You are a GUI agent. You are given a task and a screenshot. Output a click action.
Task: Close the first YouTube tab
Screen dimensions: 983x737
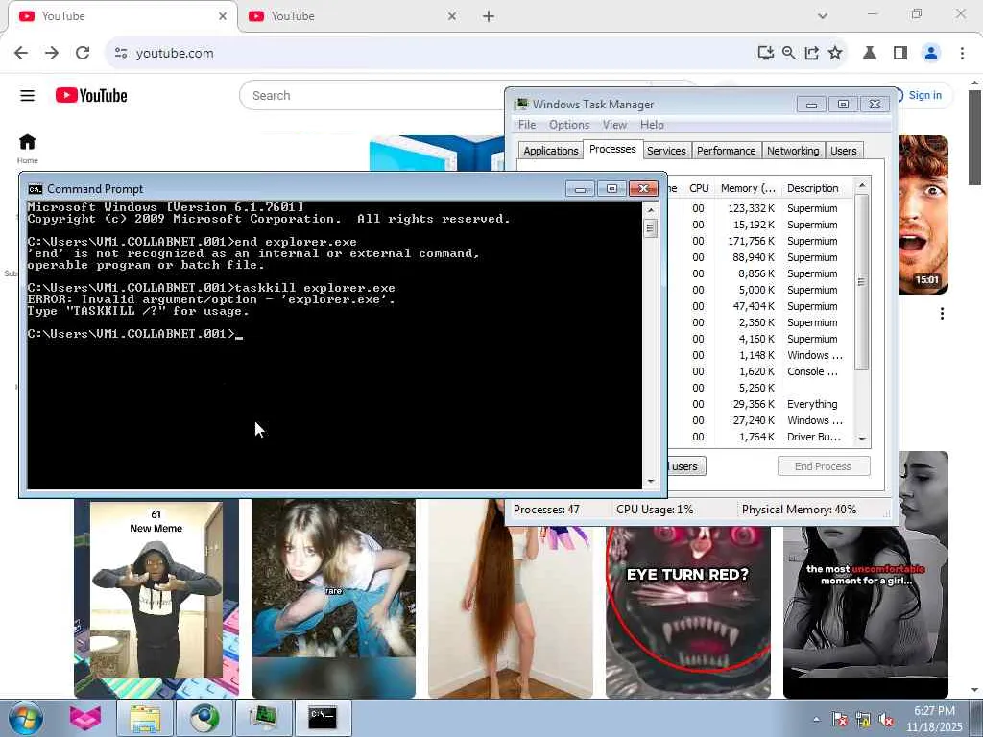223,16
